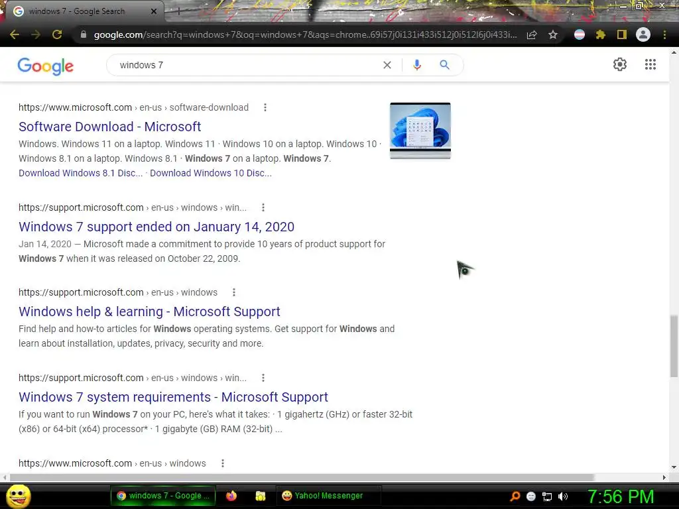Switch to the 'windows 7 - Google' taskbar item
This screenshot has height=509, width=679.
click(x=164, y=496)
